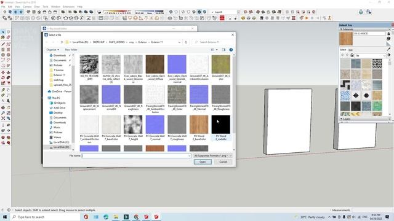This screenshot has width=394, height=221.
Task: Click the help icon in file dialog
Action: click(231, 50)
